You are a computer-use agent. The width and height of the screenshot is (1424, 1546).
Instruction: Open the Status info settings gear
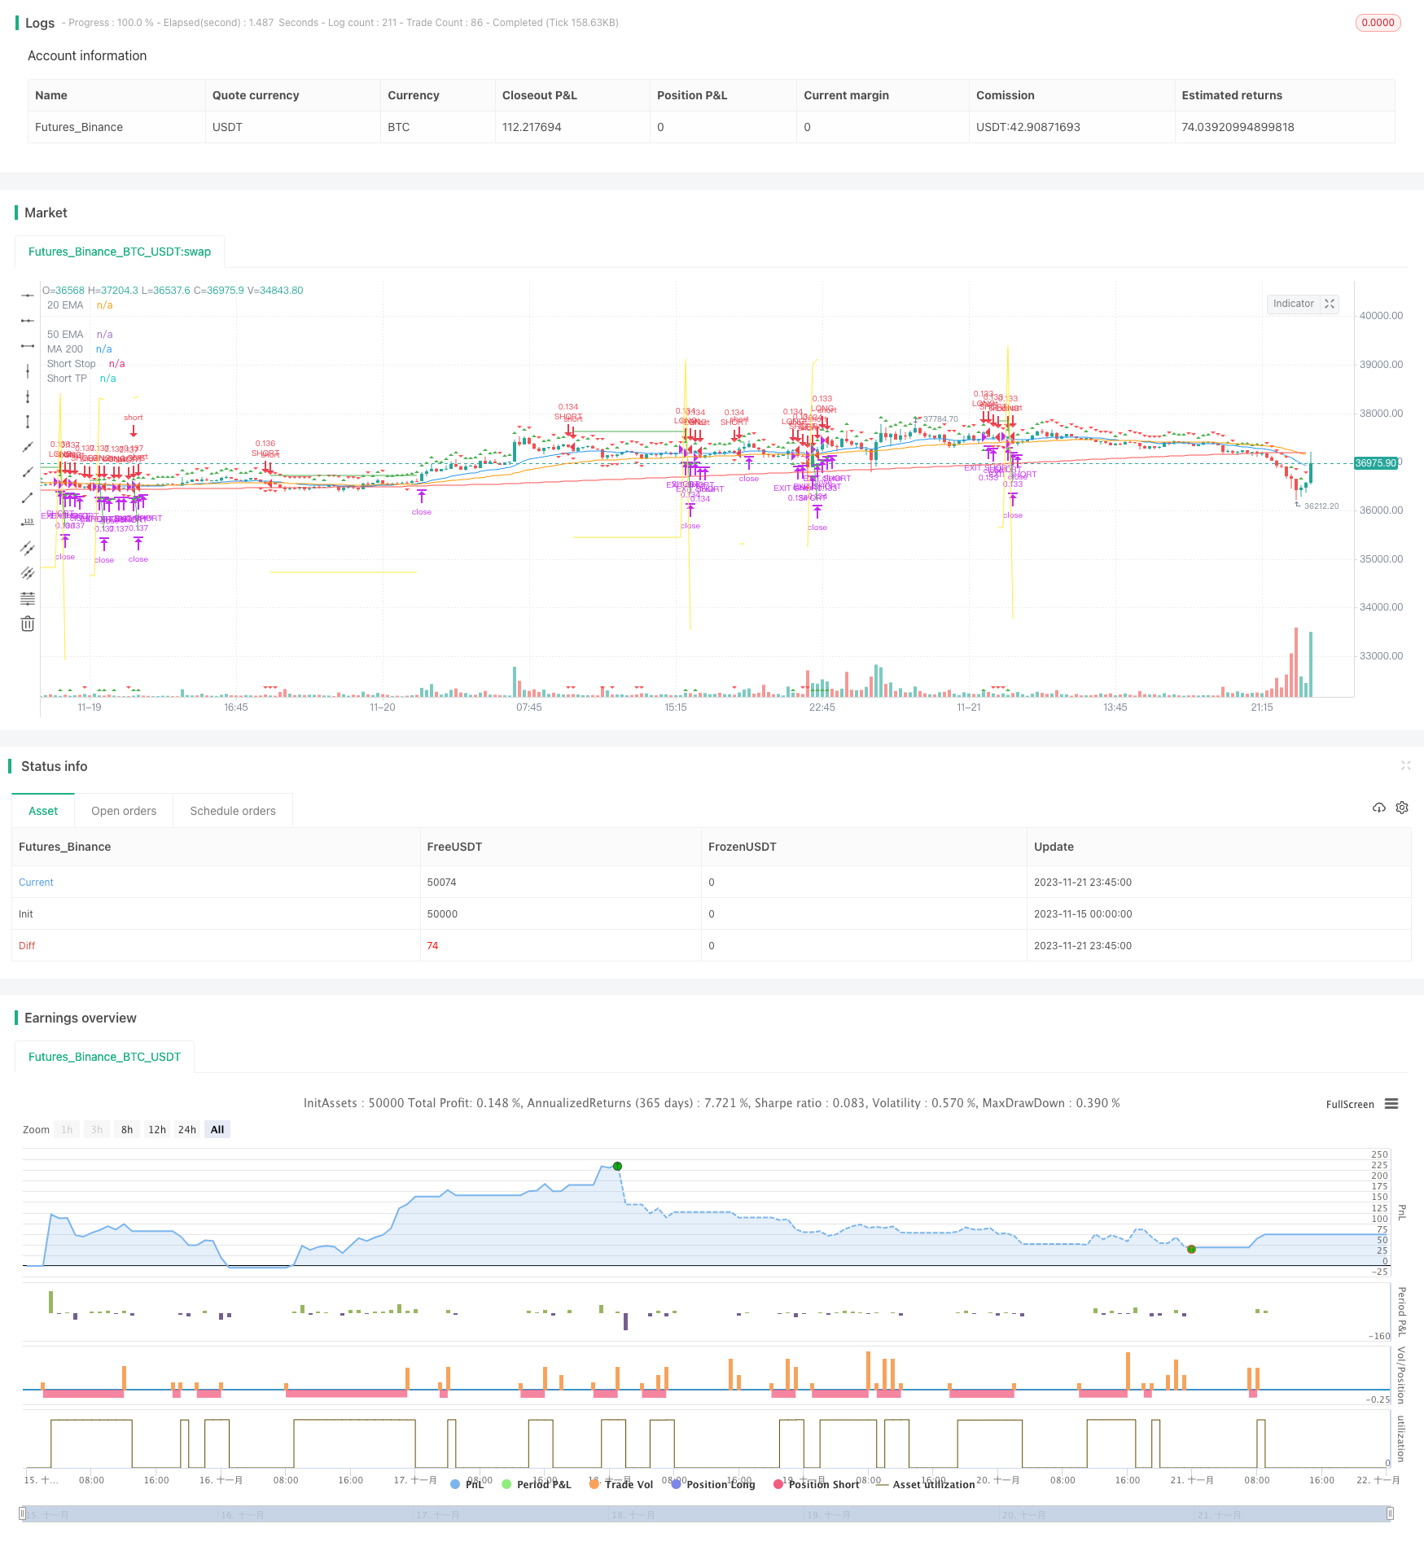pyautogui.click(x=1402, y=808)
